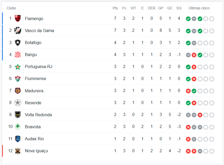Click the Portuguesa-RJ green star crest
The width and height of the screenshot is (224, 165).
click(18, 66)
